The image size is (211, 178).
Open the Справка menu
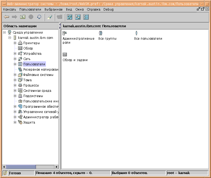[93, 9]
